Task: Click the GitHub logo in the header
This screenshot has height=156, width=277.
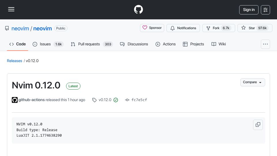Action: [138, 9]
